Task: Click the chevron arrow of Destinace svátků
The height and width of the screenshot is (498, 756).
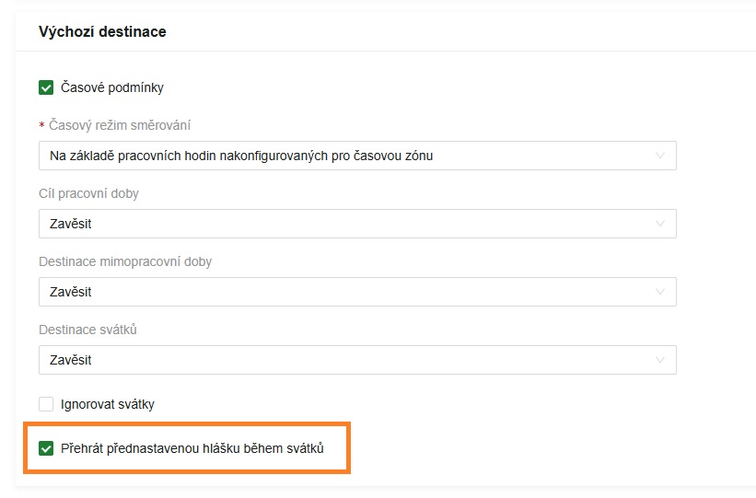Action: pyautogui.click(x=659, y=360)
